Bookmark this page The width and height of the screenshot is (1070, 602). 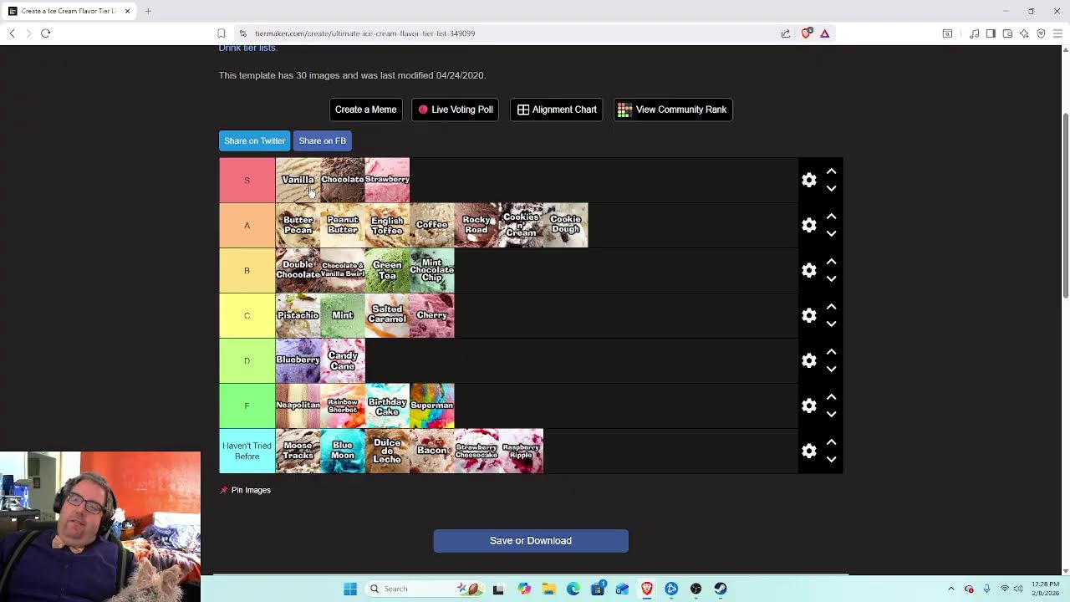coord(222,33)
